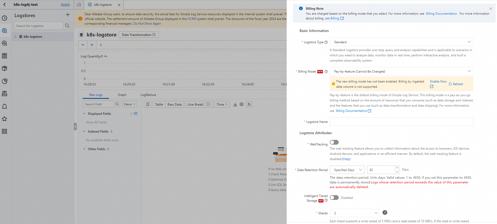Collapse the Displayed Fields section

(x=84, y=114)
